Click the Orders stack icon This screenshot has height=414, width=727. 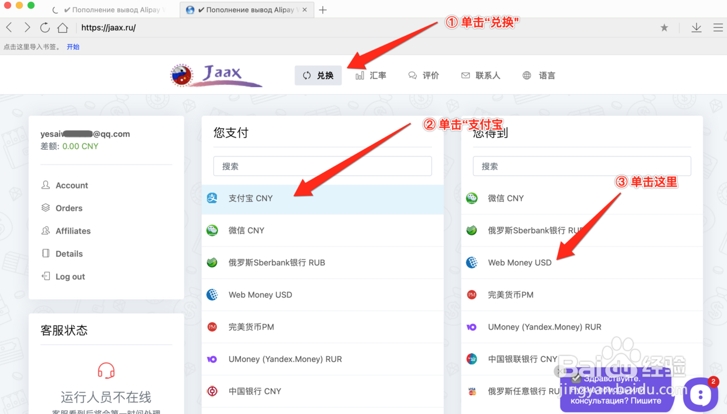[x=46, y=208]
